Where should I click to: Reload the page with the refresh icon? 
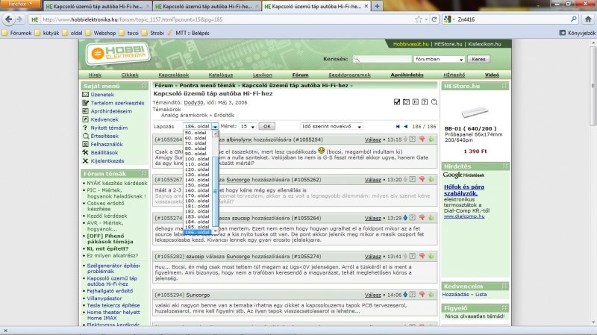[x=434, y=19]
